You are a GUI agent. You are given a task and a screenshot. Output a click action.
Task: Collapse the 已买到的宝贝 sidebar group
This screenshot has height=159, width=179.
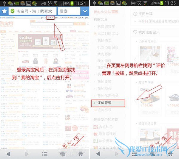pyautogui.click(x=95, y=33)
